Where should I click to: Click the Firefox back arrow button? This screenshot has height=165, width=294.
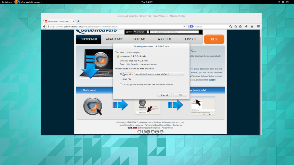tap(44, 26)
